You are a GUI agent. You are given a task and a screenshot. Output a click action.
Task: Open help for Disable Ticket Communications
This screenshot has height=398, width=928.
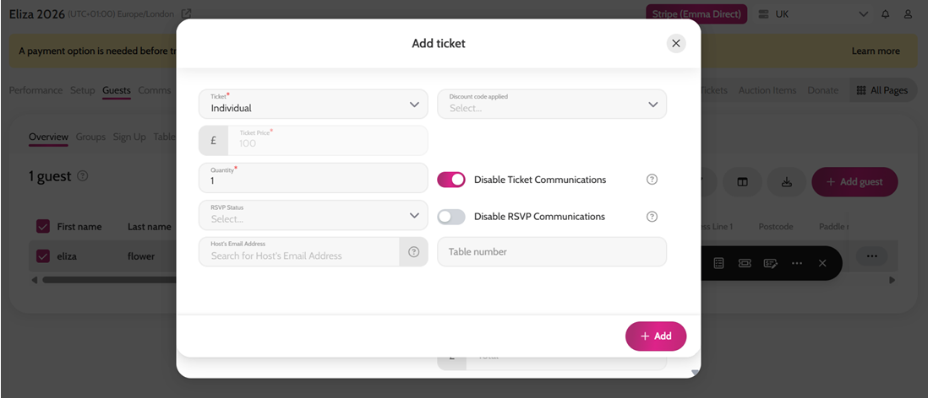coord(652,180)
